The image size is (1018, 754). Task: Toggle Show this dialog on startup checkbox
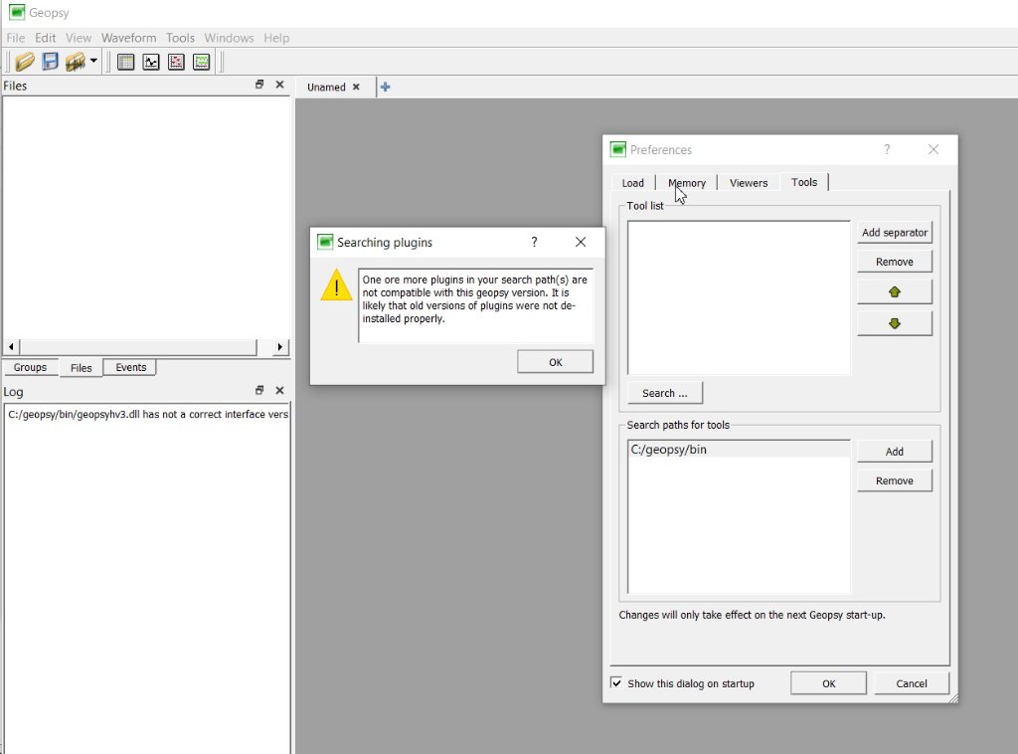point(616,683)
